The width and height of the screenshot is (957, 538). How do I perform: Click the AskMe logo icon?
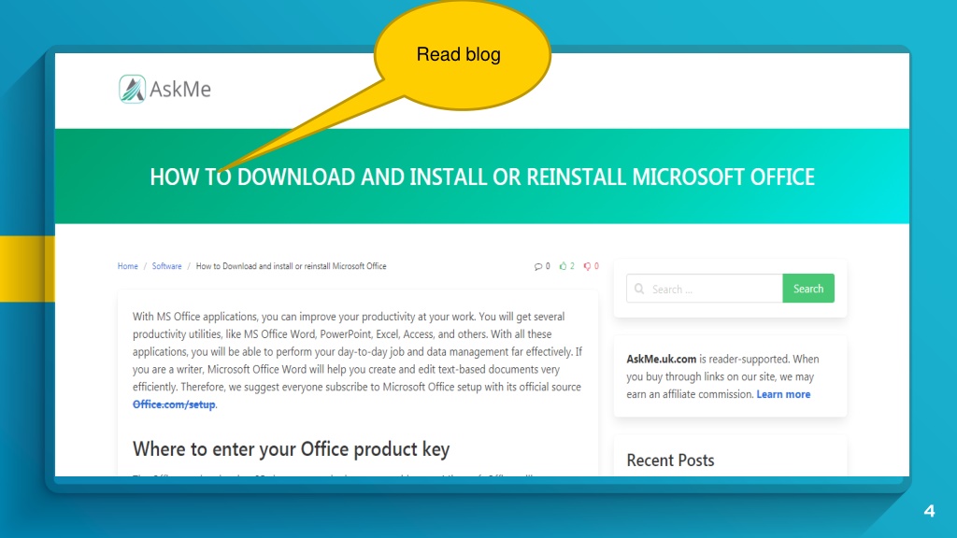point(132,89)
